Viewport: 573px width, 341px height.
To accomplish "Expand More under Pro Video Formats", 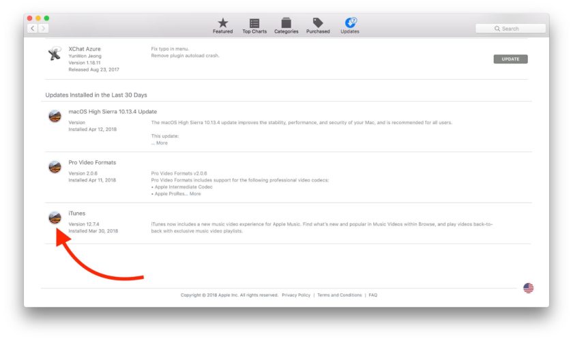I will tap(195, 194).
